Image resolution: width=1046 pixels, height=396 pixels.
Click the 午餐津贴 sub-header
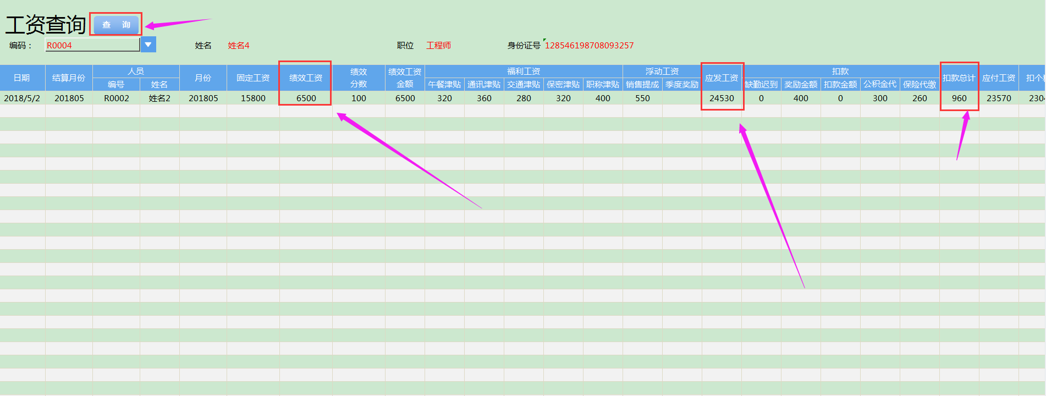click(x=444, y=85)
